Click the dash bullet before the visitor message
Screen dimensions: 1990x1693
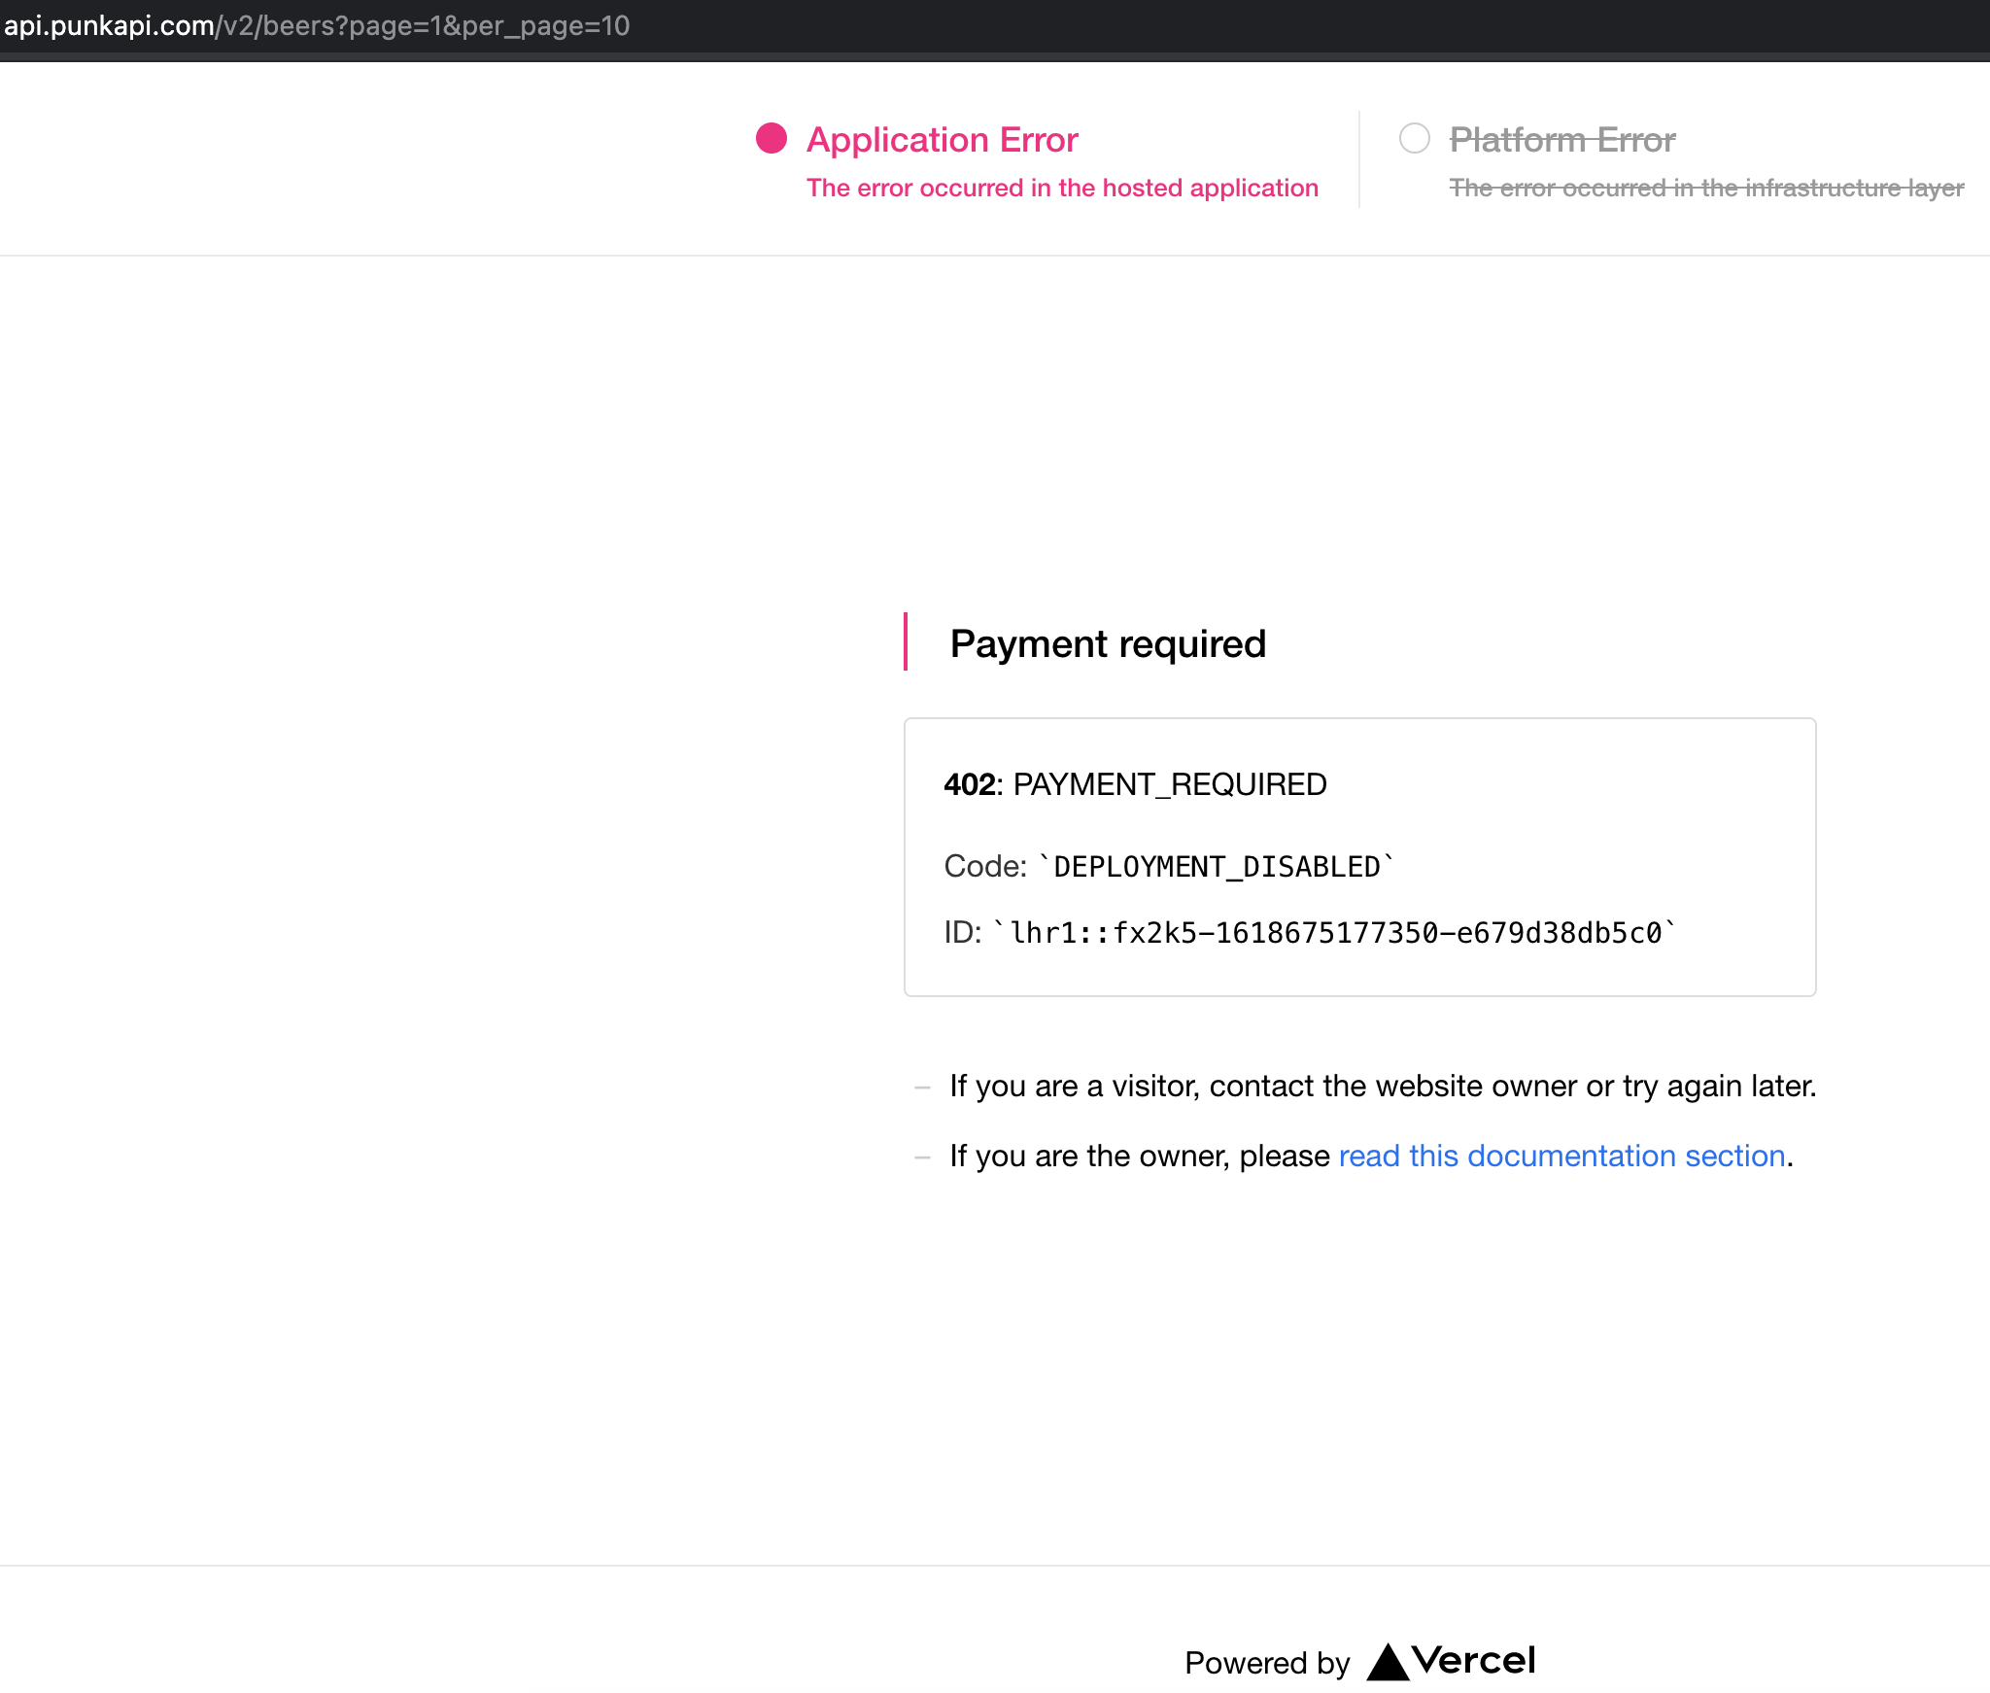pyautogui.click(x=921, y=1087)
